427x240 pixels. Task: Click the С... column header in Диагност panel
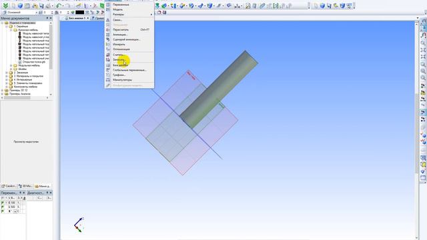(39, 198)
